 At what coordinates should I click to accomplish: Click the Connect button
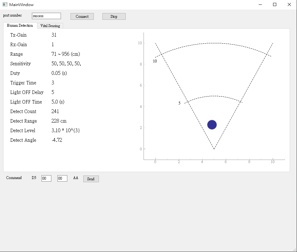pos(82,17)
